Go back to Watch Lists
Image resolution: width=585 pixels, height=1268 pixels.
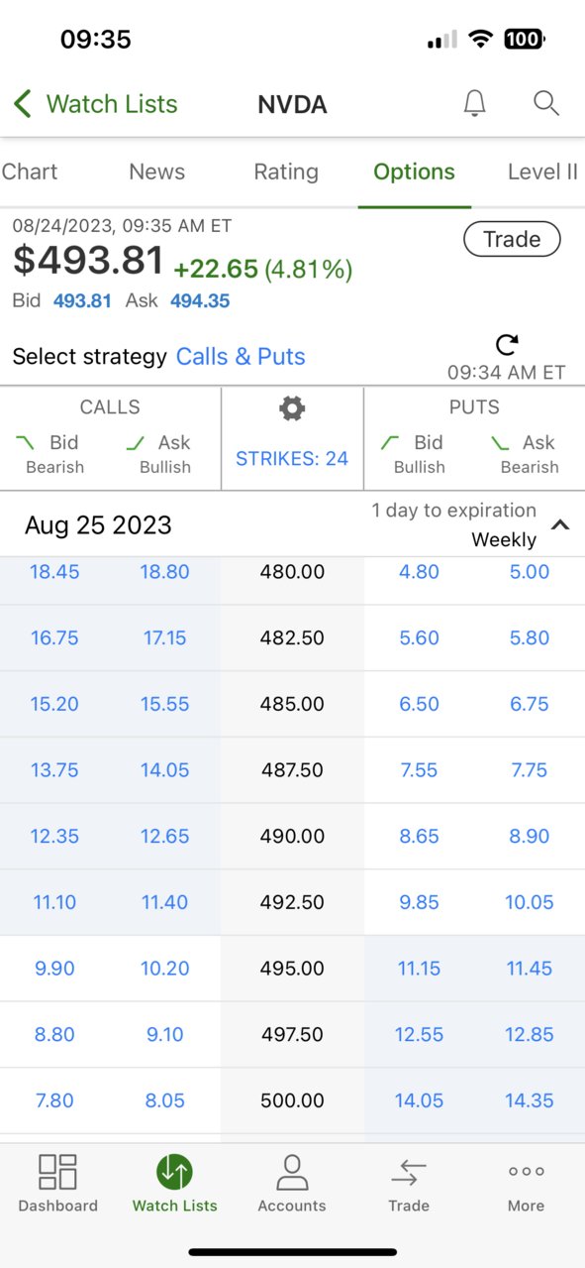(x=95, y=104)
